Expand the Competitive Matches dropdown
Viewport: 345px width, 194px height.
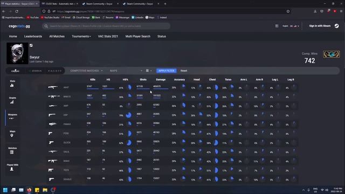click(x=86, y=71)
